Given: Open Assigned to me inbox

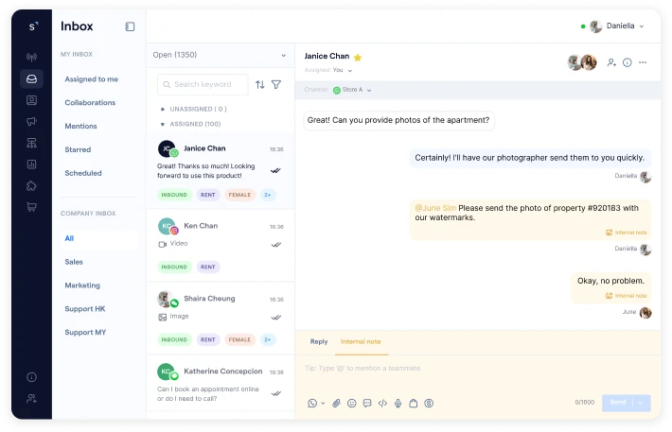Looking at the screenshot, I should tap(91, 79).
